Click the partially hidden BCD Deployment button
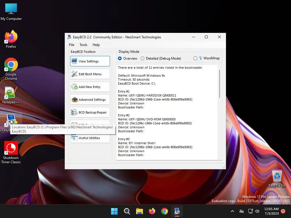 [x=90, y=122]
